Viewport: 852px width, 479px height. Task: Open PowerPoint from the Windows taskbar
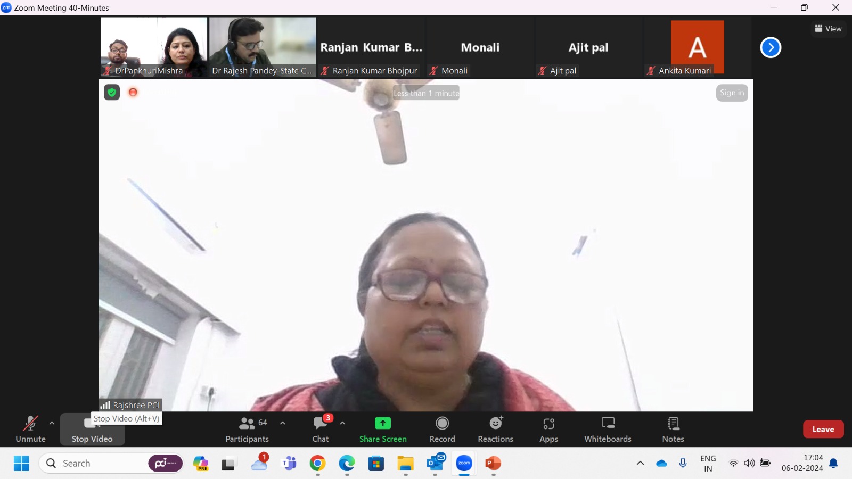493,464
